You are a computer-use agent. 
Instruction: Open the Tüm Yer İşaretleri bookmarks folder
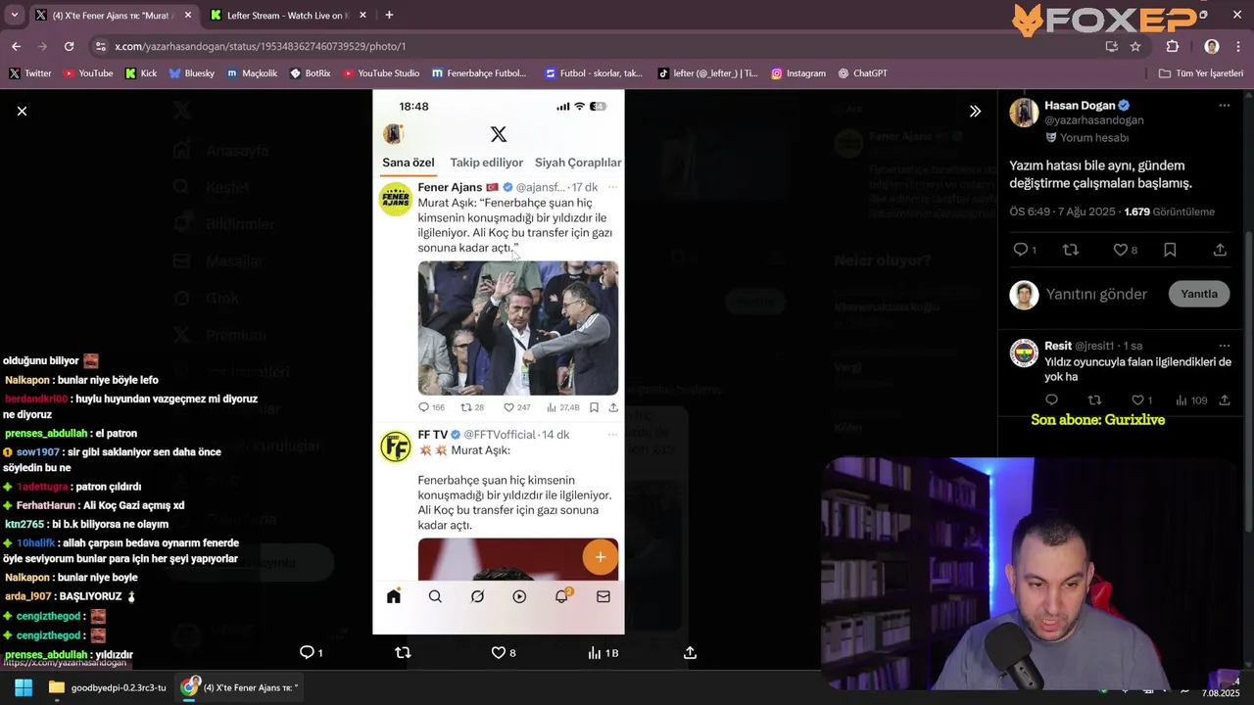click(x=1200, y=73)
